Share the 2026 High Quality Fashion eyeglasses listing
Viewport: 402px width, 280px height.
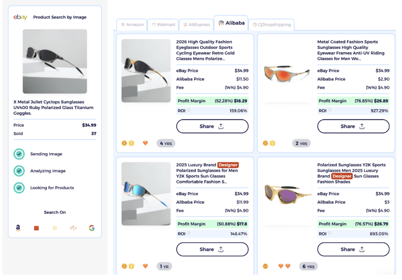(212, 126)
